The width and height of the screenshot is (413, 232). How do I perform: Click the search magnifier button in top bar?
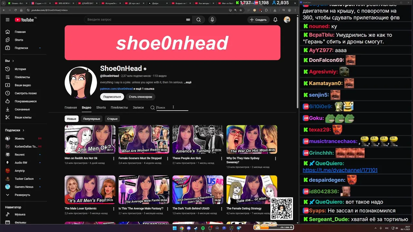click(198, 20)
